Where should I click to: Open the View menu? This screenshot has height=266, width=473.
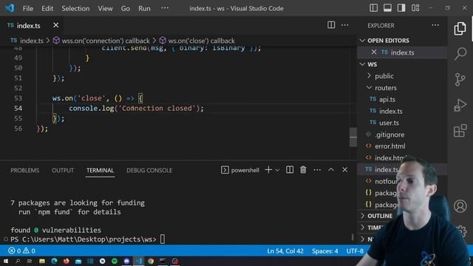click(105, 8)
